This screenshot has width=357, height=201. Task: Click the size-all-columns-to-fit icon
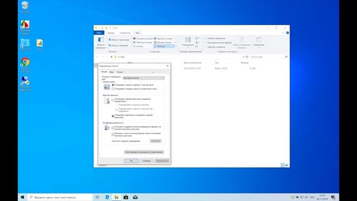(196, 46)
